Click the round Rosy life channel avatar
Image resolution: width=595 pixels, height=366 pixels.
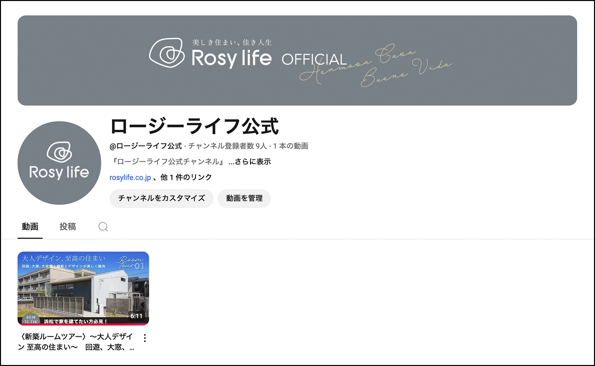point(59,163)
